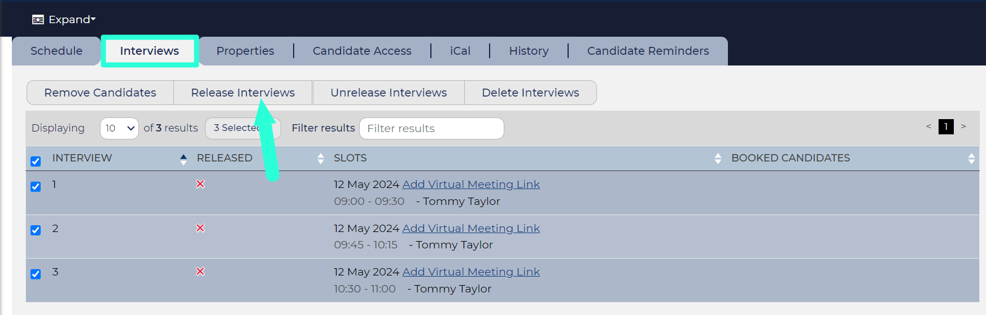Uncheck the checkbox for interview 3
This screenshot has width=986, height=315.
36,274
